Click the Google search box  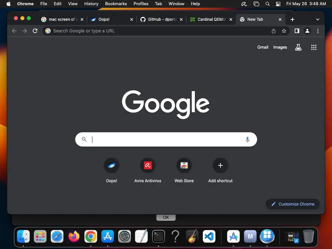pyautogui.click(x=166, y=139)
